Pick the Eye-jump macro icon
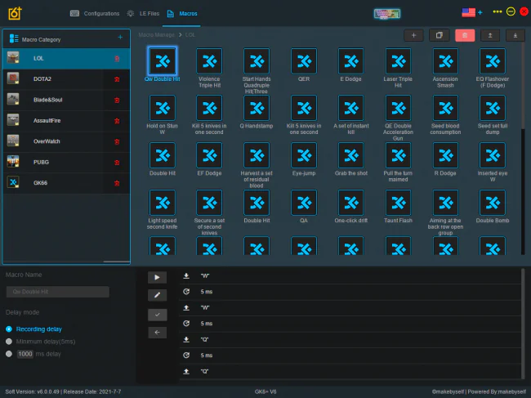531x398 pixels. (304, 155)
